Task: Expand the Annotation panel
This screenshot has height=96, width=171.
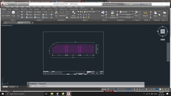Action: pyautogui.click(x=62, y=20)
